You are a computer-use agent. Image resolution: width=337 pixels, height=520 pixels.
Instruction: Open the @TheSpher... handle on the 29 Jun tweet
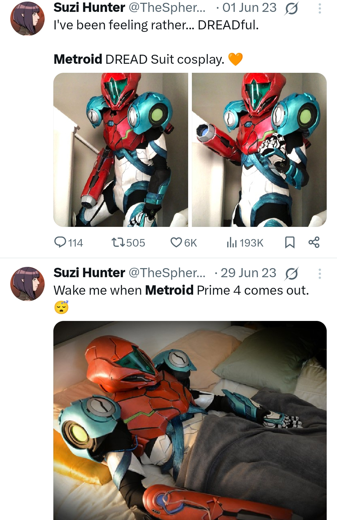167,273
